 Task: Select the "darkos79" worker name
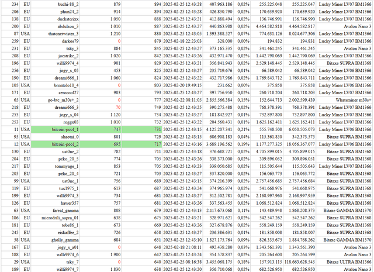coord(70,42)
